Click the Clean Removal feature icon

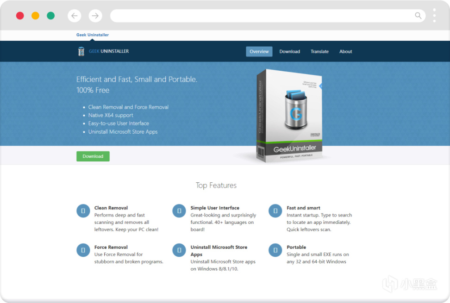83,211
